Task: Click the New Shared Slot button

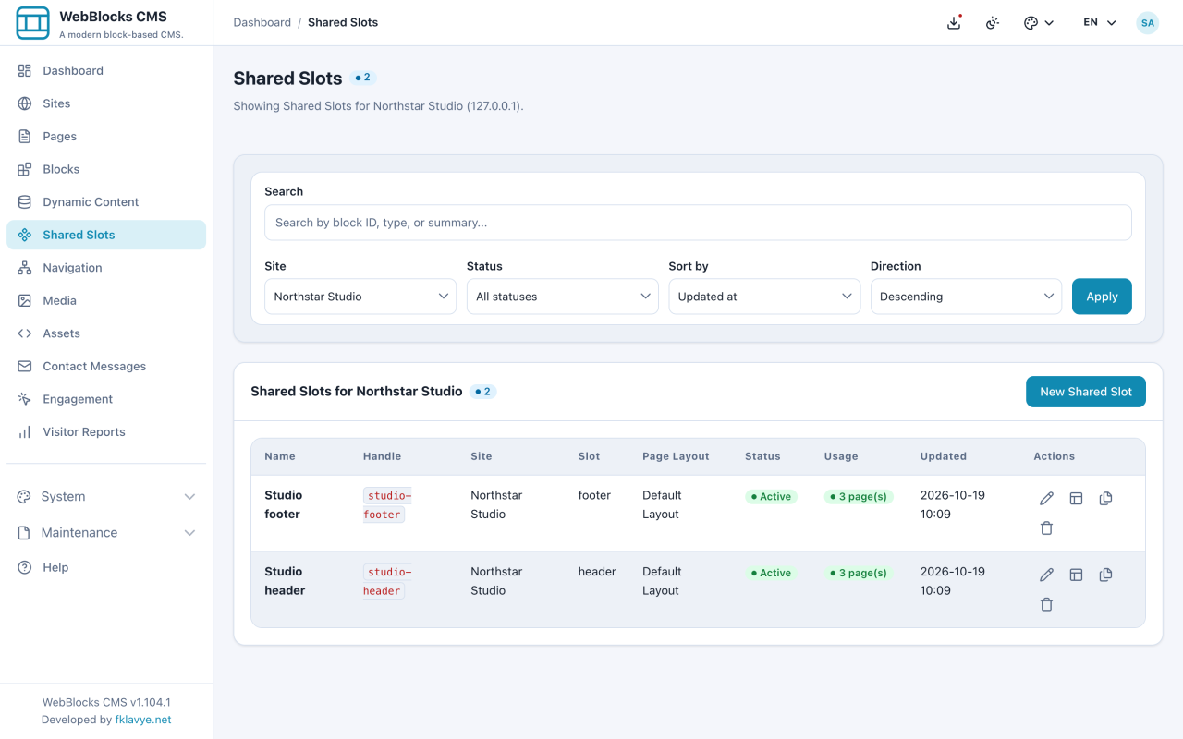Action: point(1086,392)
